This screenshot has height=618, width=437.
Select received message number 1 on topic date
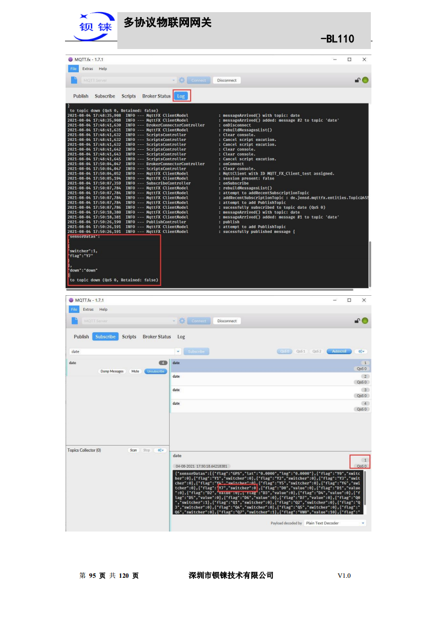coord(270,365)
